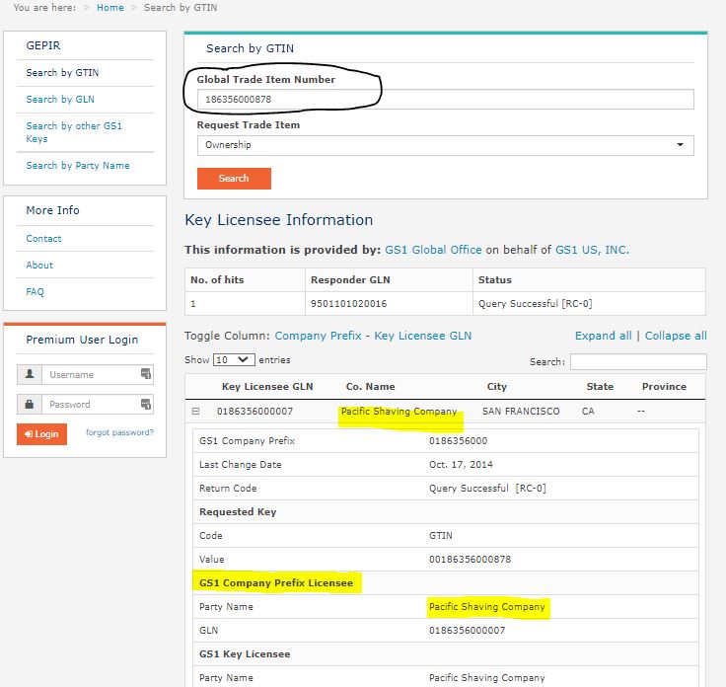
Task: Focus the Username input field
Action: pyautogui.click(x=98, y=374)
